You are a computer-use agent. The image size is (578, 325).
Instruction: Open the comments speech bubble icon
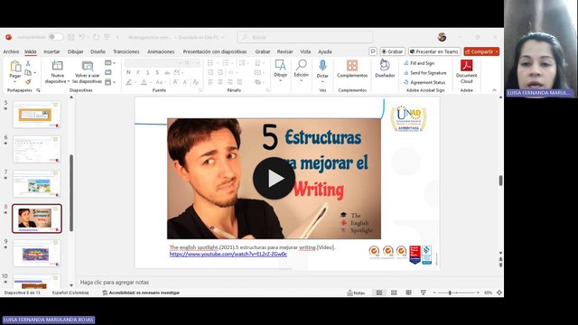point(373,51)
